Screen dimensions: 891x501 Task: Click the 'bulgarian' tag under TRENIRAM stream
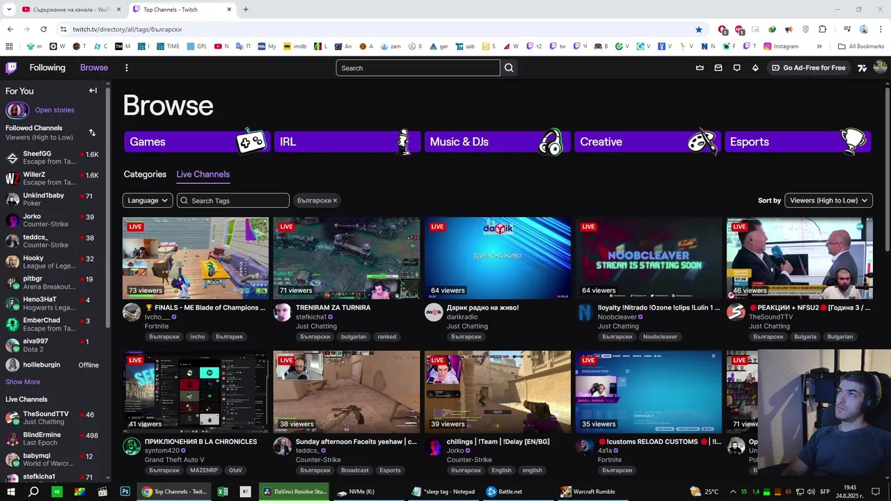pos(354,337)
